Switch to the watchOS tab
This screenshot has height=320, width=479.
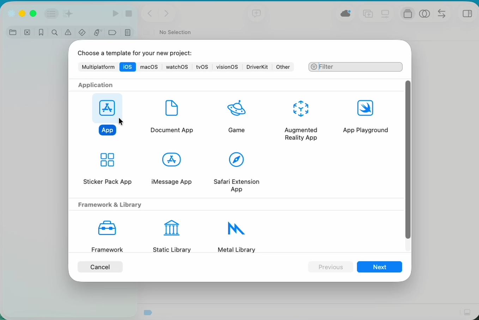point(177,67)
